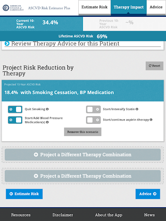Toggle off Start/Add Blood Pressure Medication switch
The image size is (166, 221).
15,120
